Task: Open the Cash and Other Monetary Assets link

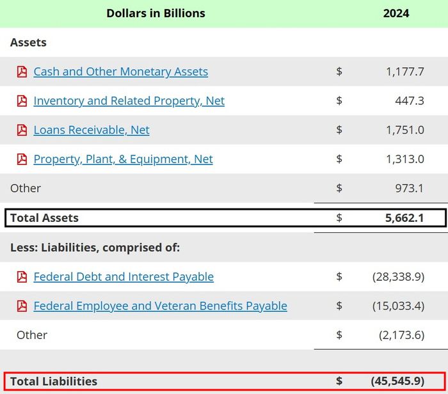Action: [x=120, y=72]
